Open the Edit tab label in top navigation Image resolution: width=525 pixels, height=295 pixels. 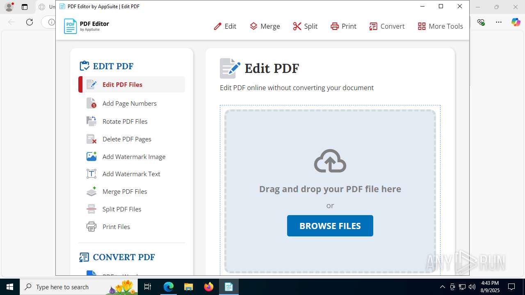coord(231,26)
